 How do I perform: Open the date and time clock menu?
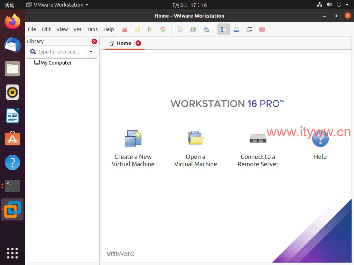tap(189, 5)
